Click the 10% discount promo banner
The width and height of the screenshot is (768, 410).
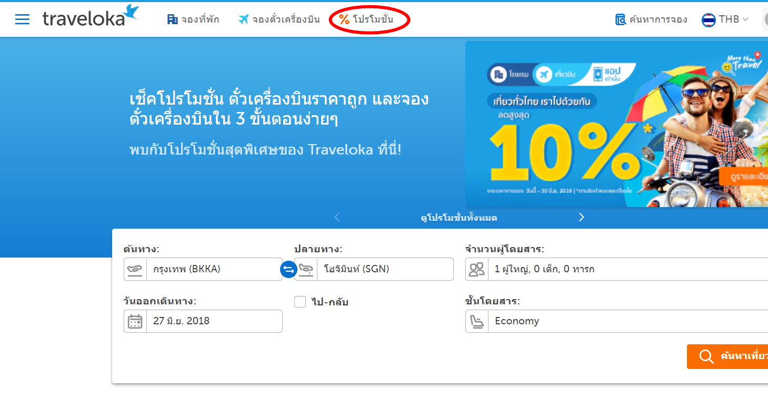click(x=616, y=124)
